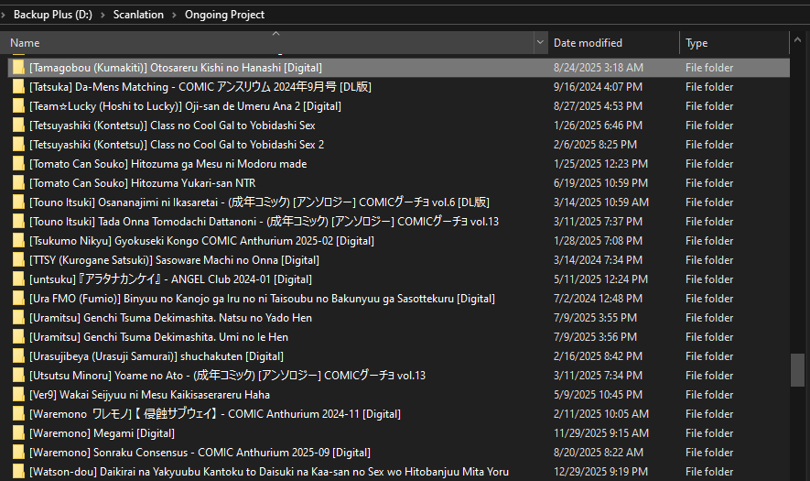Screen dimensions: 810x481
Task: Select folder Tetsuyashiki Class no Cool Gal to Yobidashi Sex
Action: click(172, 126)
